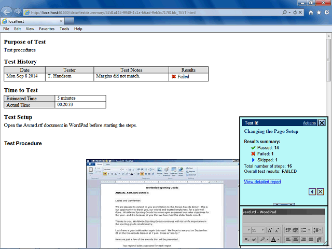Close the localhost tab
The height and width of the screenshot is (249, 332).
click(x=61, y=21)
